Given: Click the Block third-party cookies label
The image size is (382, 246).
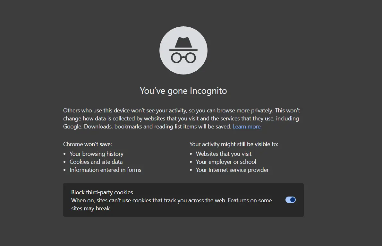Looking at the screenshot, I should [102, 192].
